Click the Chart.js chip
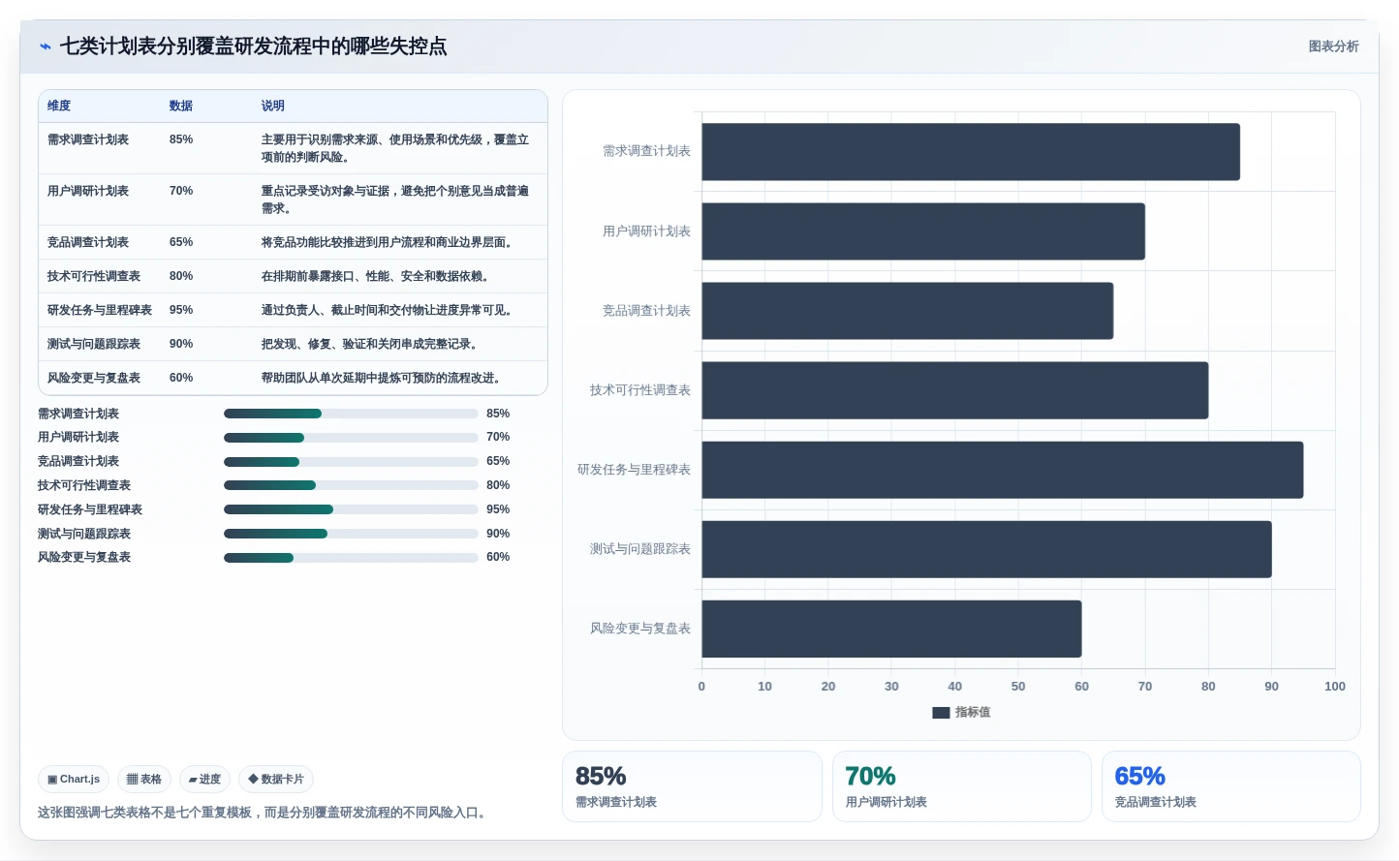 74,779
